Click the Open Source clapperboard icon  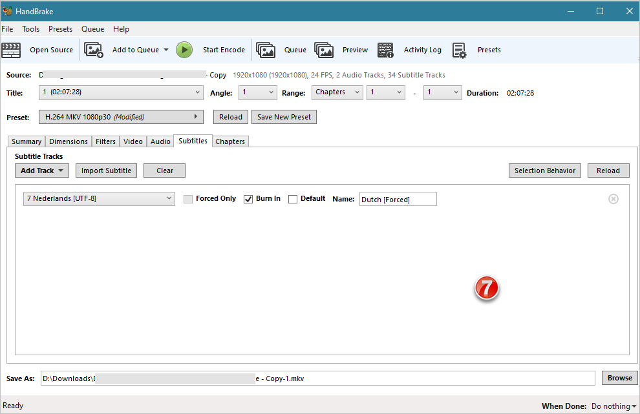click(x=11, y=50)
